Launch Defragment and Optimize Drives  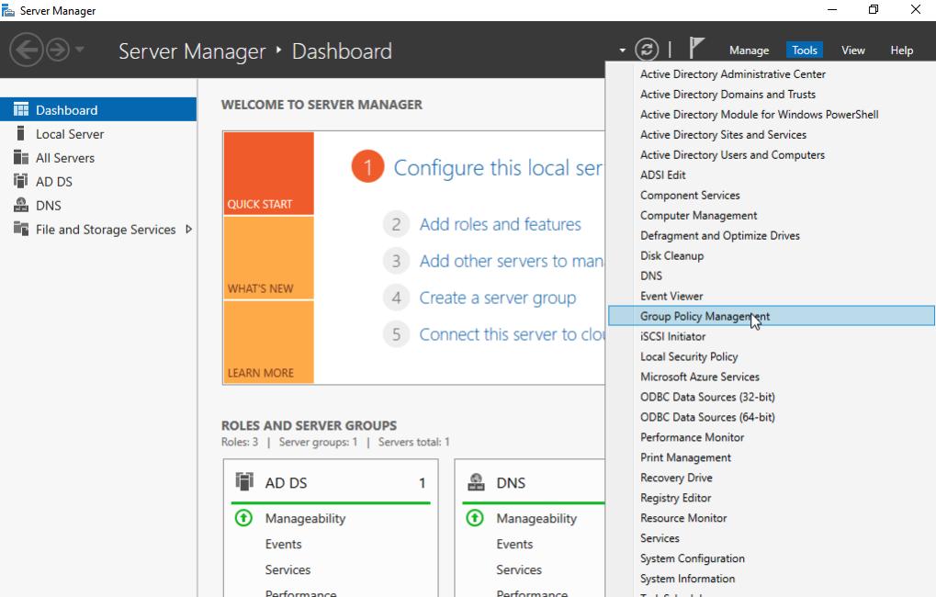pyautogui.click(x=772, y=236)
